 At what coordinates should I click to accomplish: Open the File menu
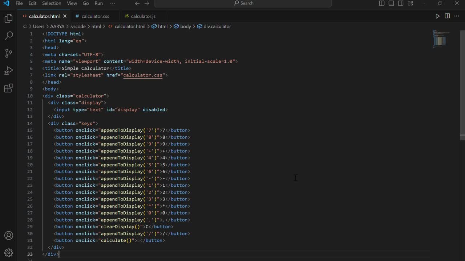point(19,3)
